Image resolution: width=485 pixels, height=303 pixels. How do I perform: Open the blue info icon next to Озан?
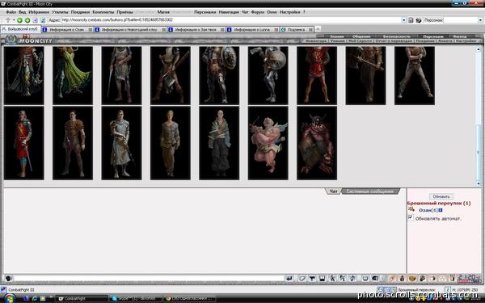pos(441,210)
